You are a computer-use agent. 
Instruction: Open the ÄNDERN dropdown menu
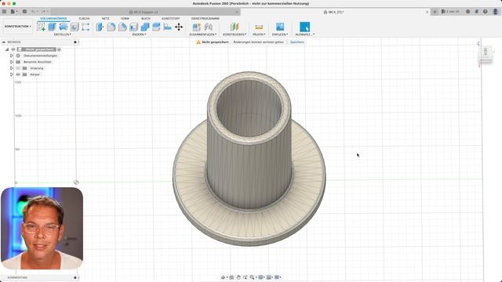point(139,34)
